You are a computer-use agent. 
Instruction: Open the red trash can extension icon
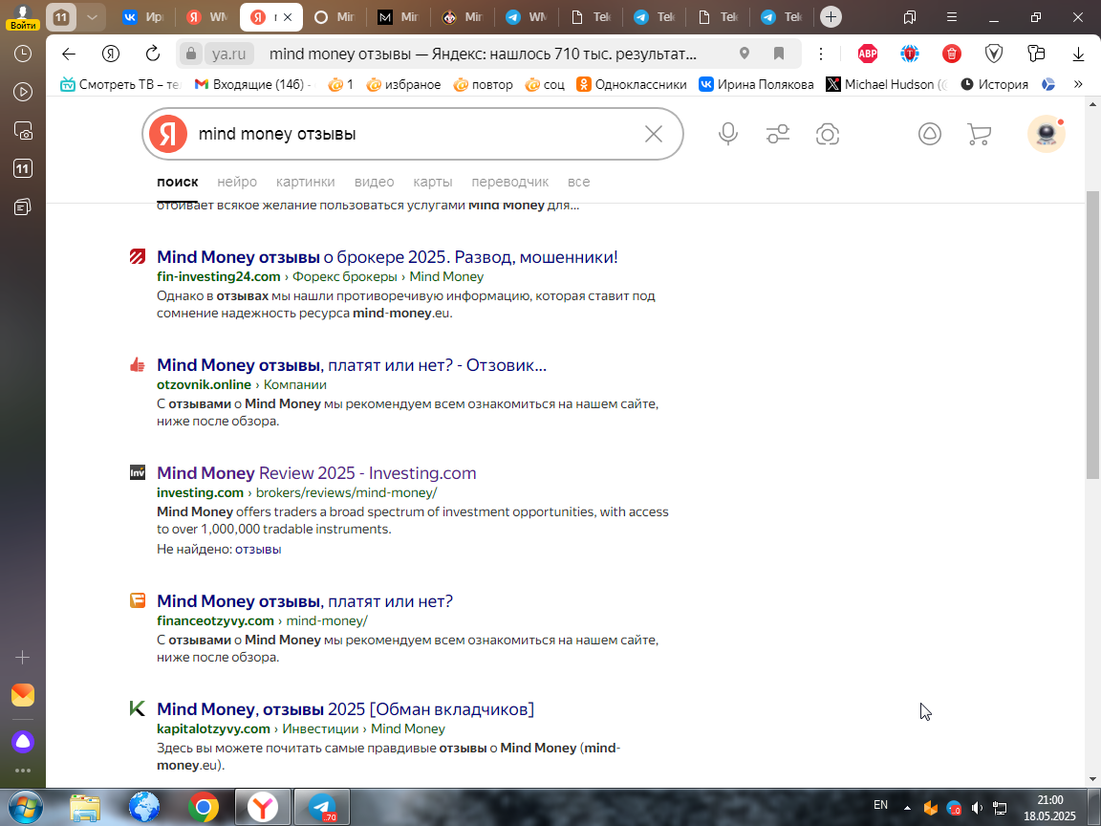(x=952, y=54)
